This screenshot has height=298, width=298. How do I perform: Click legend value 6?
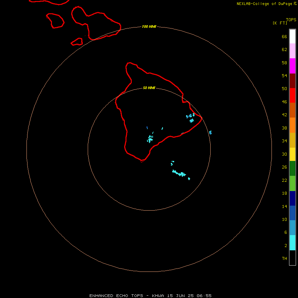(x=285, y=232)
